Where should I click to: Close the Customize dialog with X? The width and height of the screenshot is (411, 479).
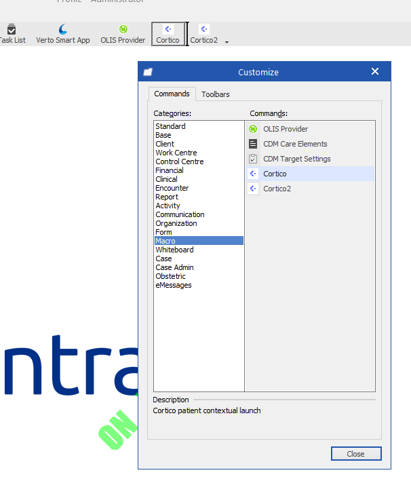[375, 71]
